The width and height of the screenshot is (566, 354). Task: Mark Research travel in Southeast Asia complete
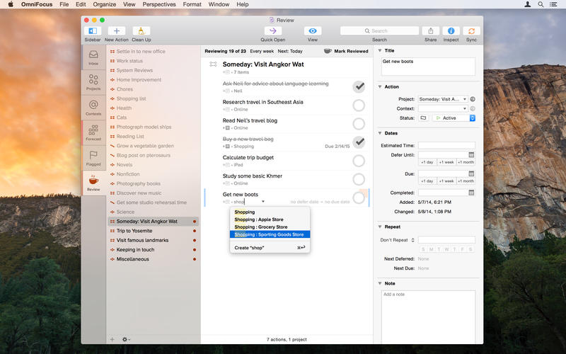click(x=359, y=105)
